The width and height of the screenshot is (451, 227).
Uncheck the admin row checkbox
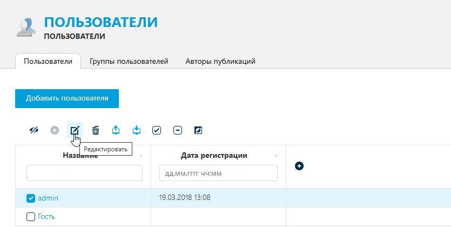[31, 198]
